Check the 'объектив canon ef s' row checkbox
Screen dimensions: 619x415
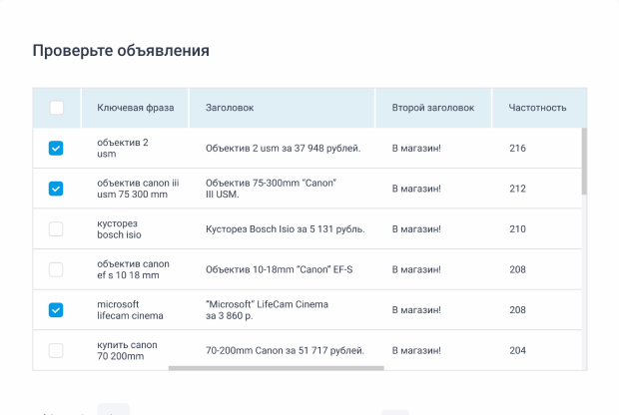tap(56, 269)
